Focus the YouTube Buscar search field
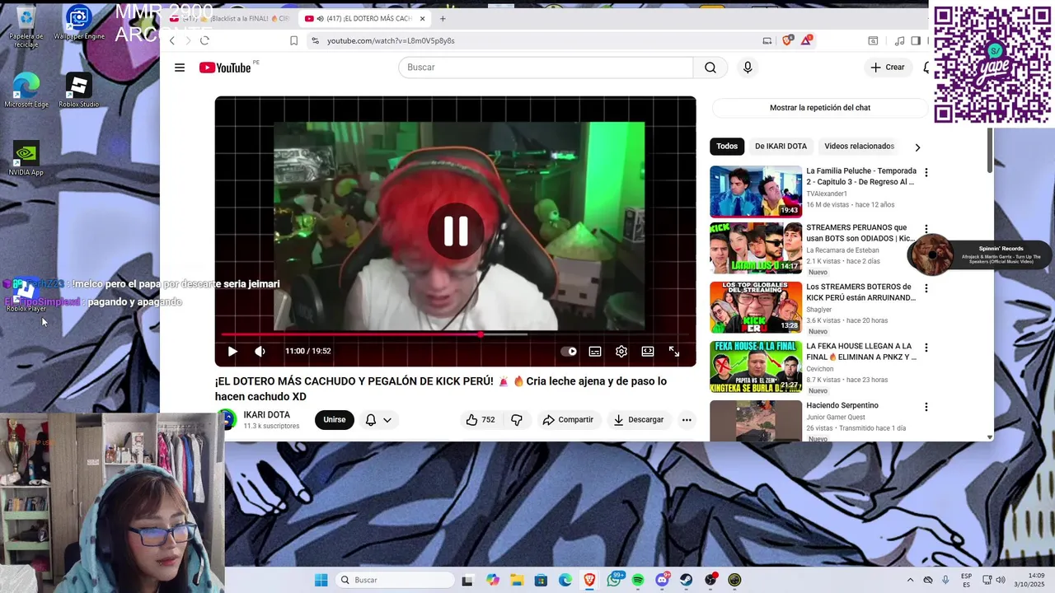Screen dimensions: 1055x593 (546, 68)
